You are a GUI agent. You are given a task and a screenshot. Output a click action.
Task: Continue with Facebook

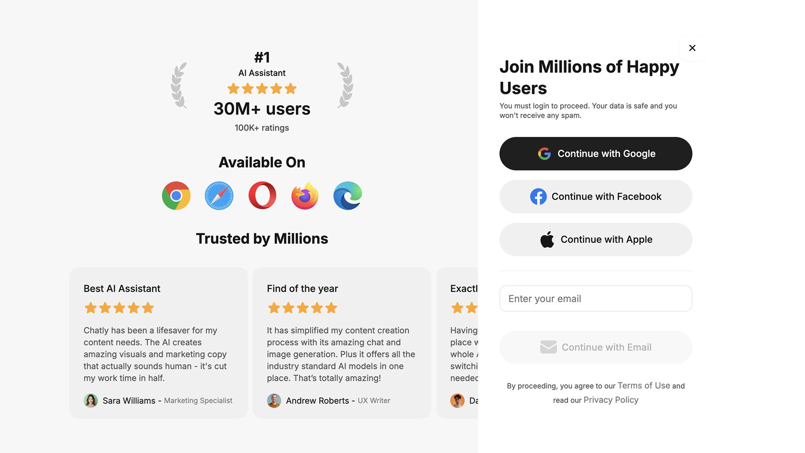(595, 196)
